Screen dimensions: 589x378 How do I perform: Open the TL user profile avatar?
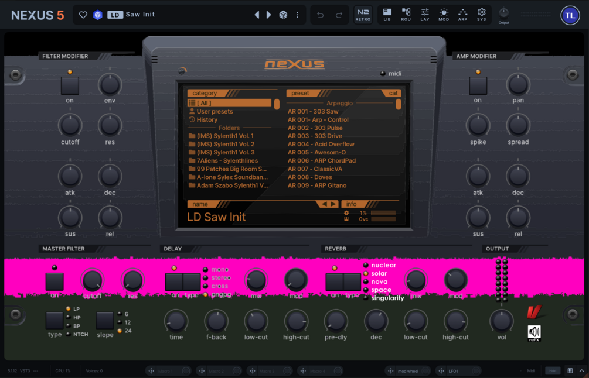570,15
